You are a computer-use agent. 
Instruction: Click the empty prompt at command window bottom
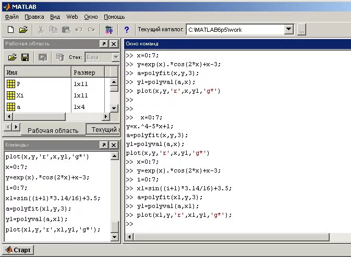[130, 224]
